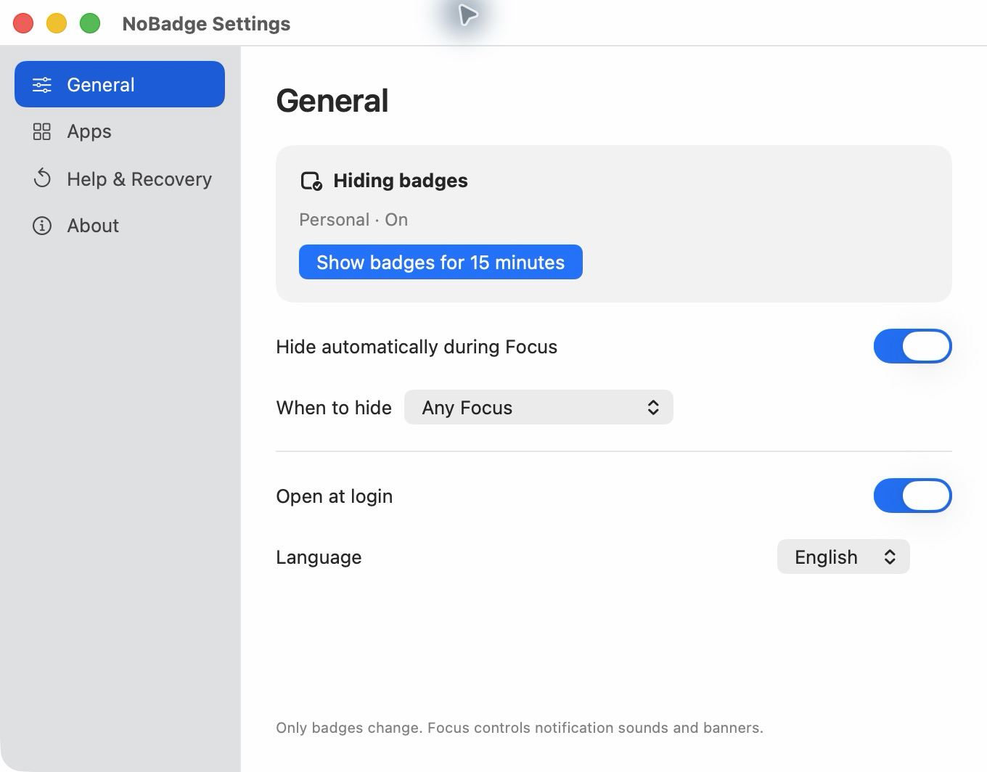This screenshot has width=987, height=772.
Task: Click the Only badges change footer note
Action: [x=520, y=728]
